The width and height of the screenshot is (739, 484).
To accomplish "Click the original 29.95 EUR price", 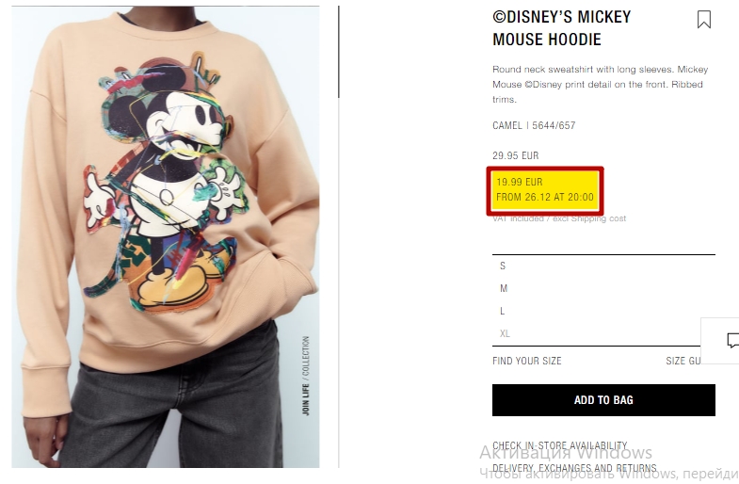I will pyautogui.click(x=515, y=155).
